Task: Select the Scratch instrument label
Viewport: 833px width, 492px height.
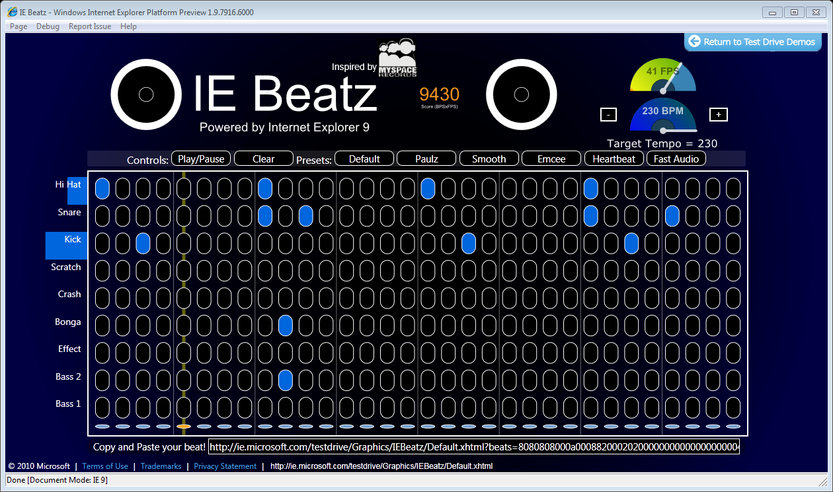Action: tap(66, 267)
